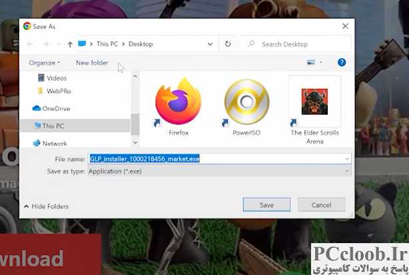Click the Save button
The image size is (409, 275).
click(266, 205)
